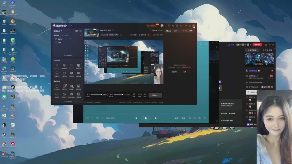Click 春日宝粉，限时特卖 promo item
Image resolution: width=292 pixels, height=164 pixels.
(228, 113)
